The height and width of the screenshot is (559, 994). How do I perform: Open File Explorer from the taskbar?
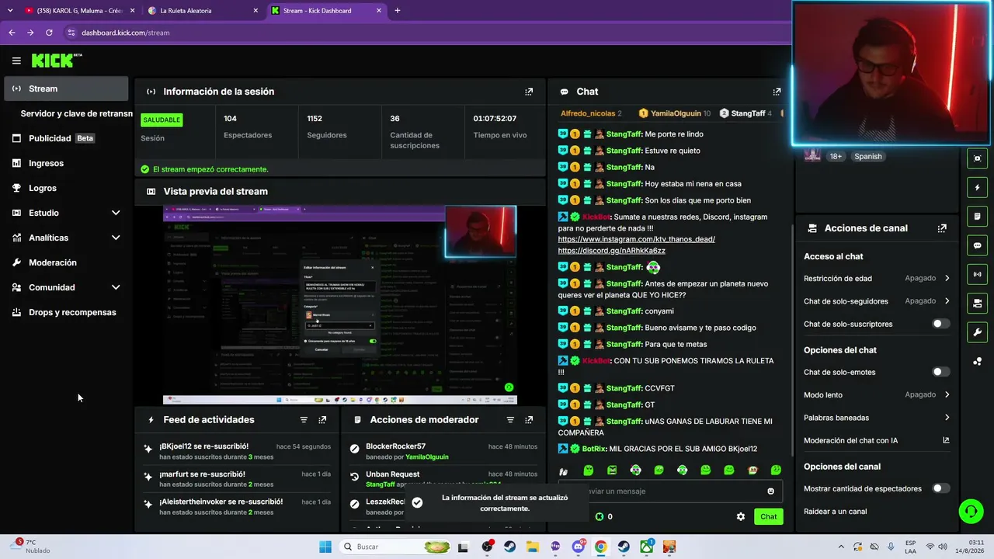click(x=533, y=547)
